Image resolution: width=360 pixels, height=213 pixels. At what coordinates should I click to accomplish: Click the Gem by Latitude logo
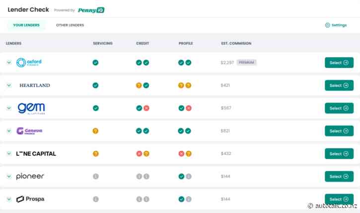tap(31, 108)
